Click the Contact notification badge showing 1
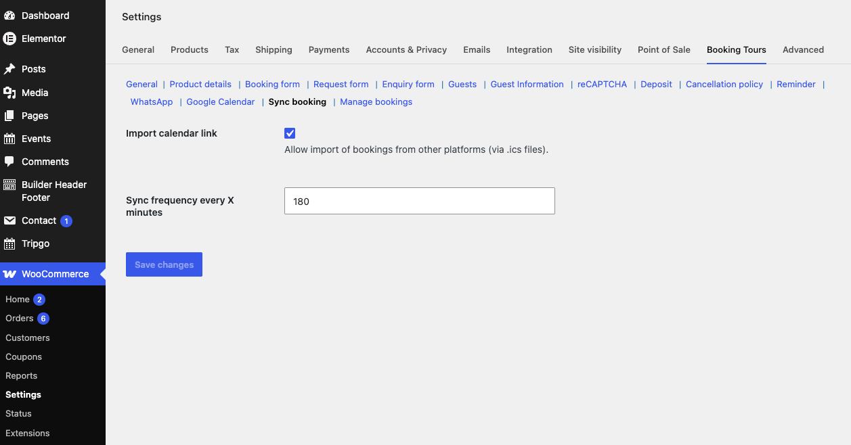The height and width of the screenshot is (445, 851). point(66,221)
